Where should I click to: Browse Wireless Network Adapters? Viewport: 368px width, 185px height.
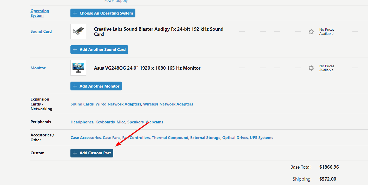[168, 104]
